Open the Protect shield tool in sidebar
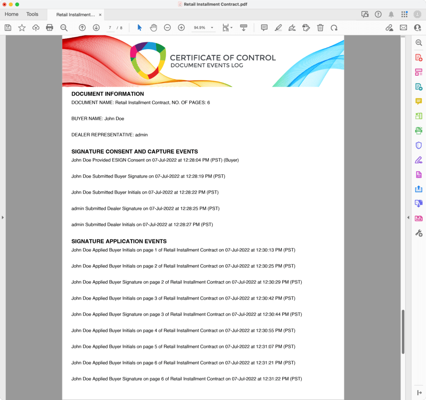426x400 pixels. pos(419,145)
